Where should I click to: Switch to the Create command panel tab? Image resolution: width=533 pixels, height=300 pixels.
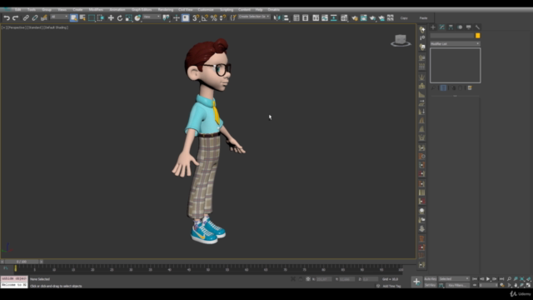(433, 27)
